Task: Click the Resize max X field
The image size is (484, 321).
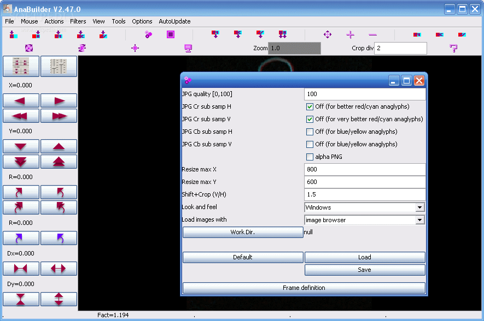Action: click(x=365, y=169)
